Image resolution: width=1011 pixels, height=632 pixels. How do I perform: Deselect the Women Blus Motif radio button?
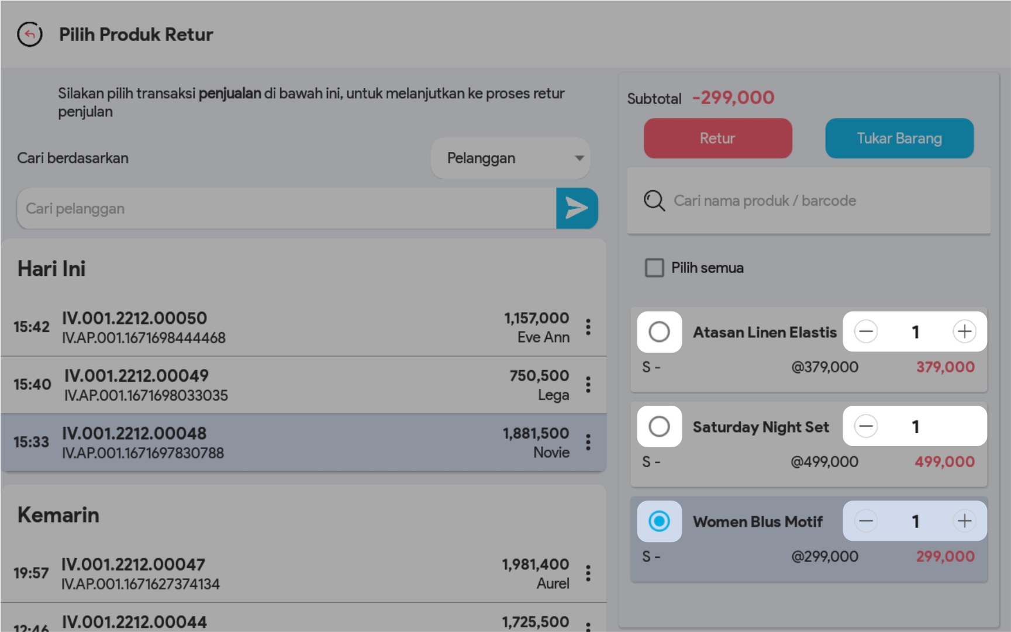[659, 521]
